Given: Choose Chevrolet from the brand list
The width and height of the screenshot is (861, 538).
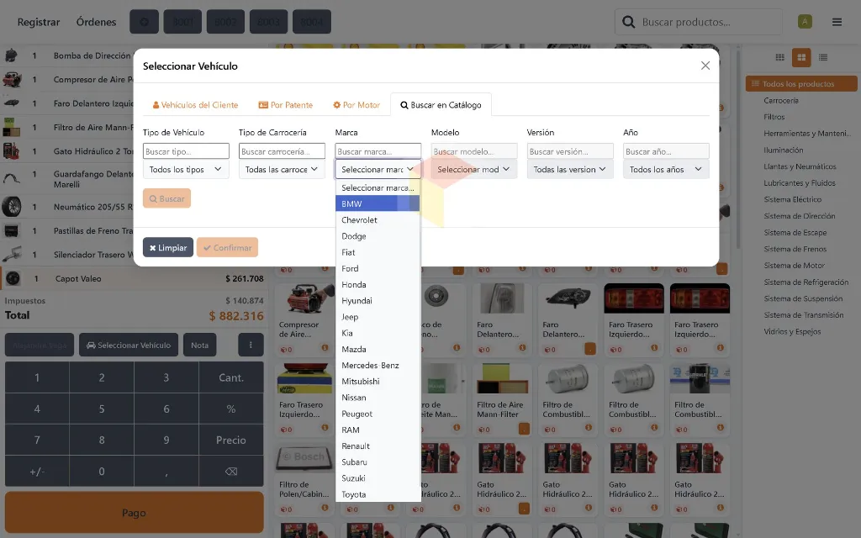Looking at the screenshot, I should (378, 220).
